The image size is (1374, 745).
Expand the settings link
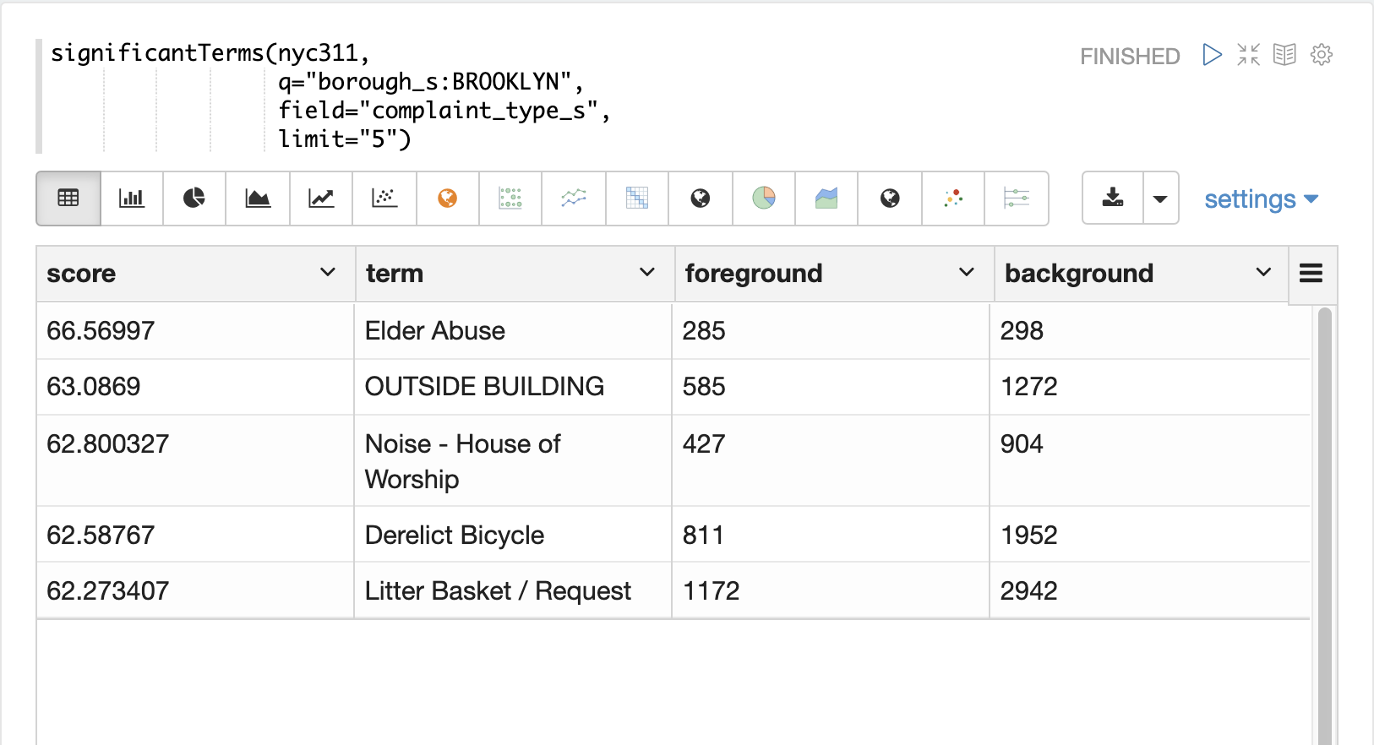pyautogui.click(x=1260, y=199)
